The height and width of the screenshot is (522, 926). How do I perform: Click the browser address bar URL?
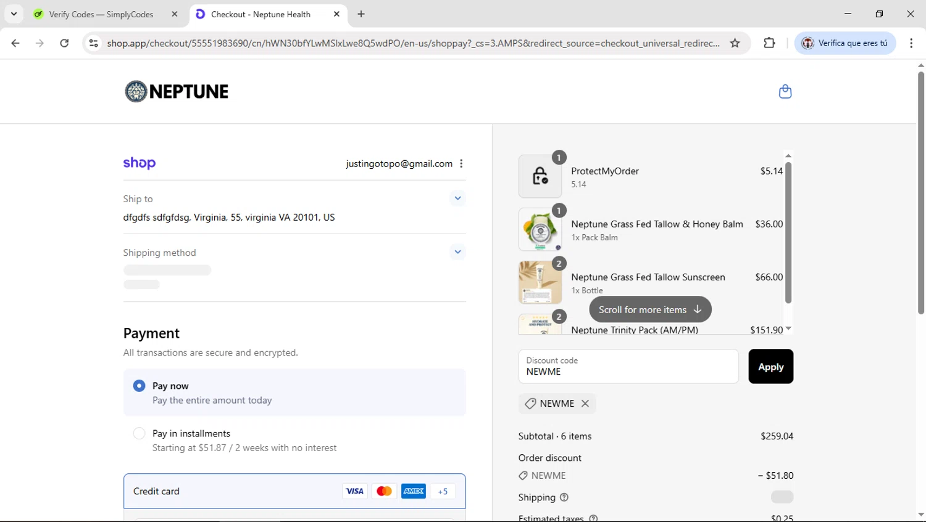pos(413,43)
